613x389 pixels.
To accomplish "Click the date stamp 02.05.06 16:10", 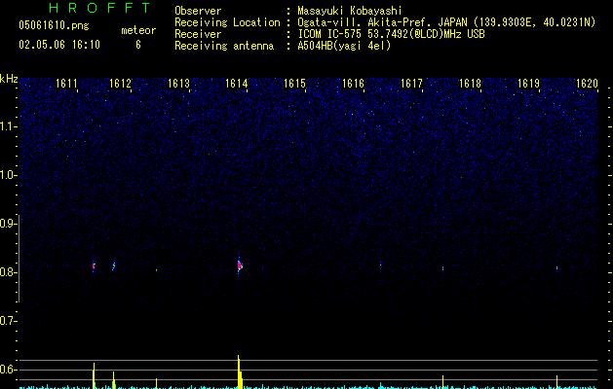I will point(59,45).
